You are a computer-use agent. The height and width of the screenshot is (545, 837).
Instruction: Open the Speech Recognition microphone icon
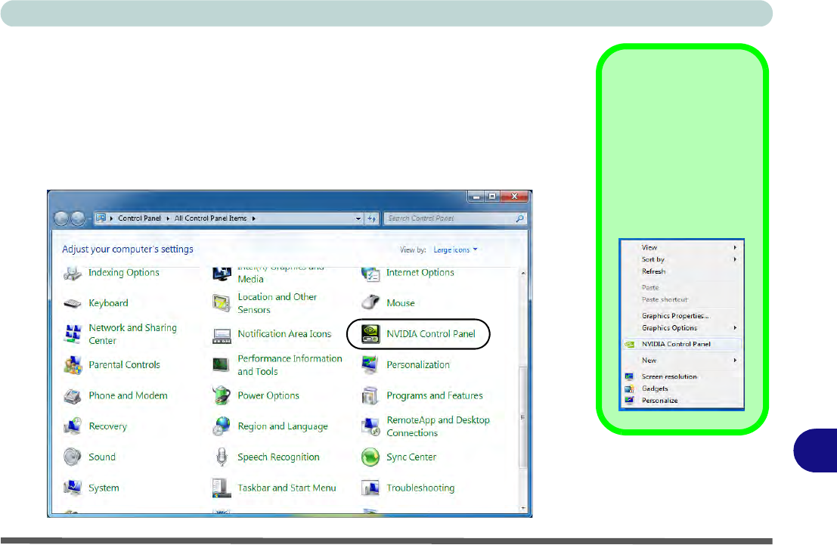click(222, 457)
